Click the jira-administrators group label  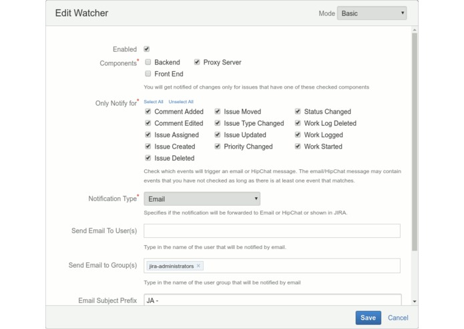tap(172, 266)
